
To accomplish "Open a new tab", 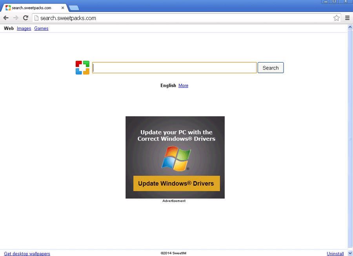I will [74, 8].
